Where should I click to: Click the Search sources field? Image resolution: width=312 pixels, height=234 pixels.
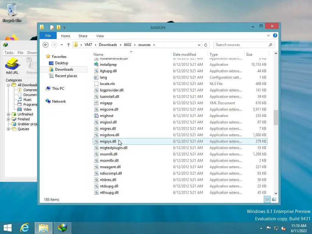[244, 45]
